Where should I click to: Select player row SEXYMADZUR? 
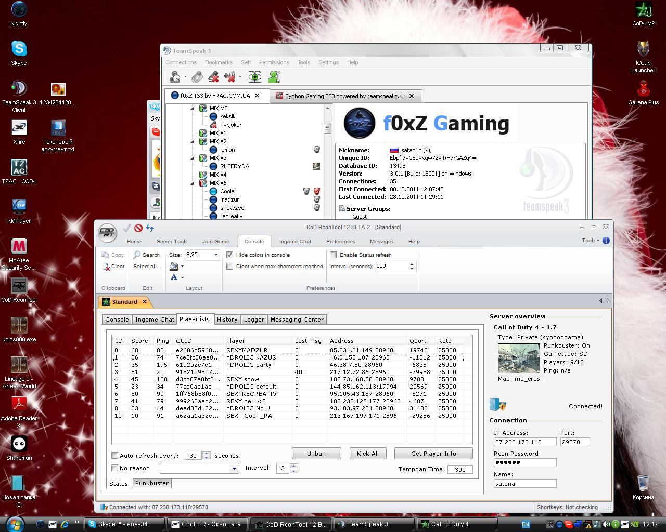pyautogui.click(x=287, y=350)
